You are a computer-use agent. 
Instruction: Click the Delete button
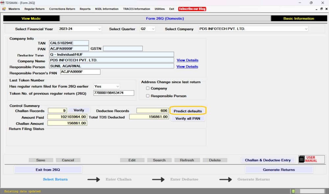[x=215, y=160]
